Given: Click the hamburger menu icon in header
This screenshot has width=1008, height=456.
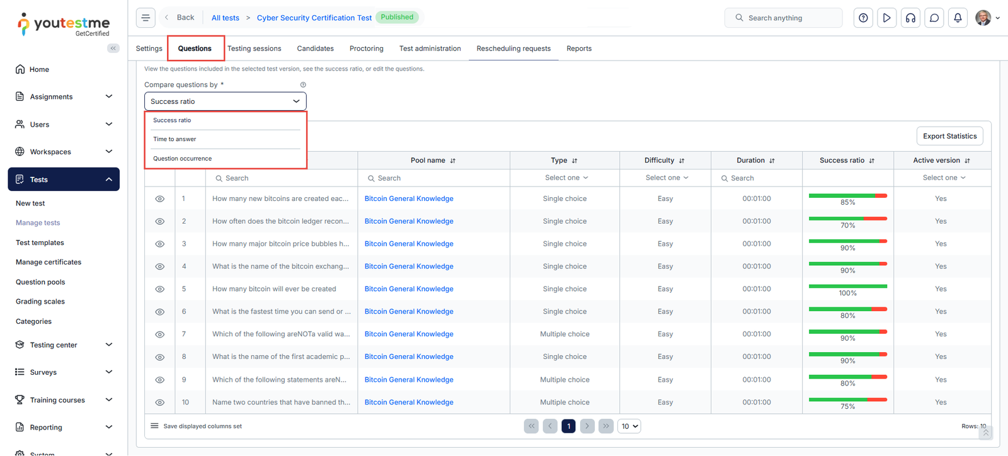Looking at the screenshot, I should (146, 18).
